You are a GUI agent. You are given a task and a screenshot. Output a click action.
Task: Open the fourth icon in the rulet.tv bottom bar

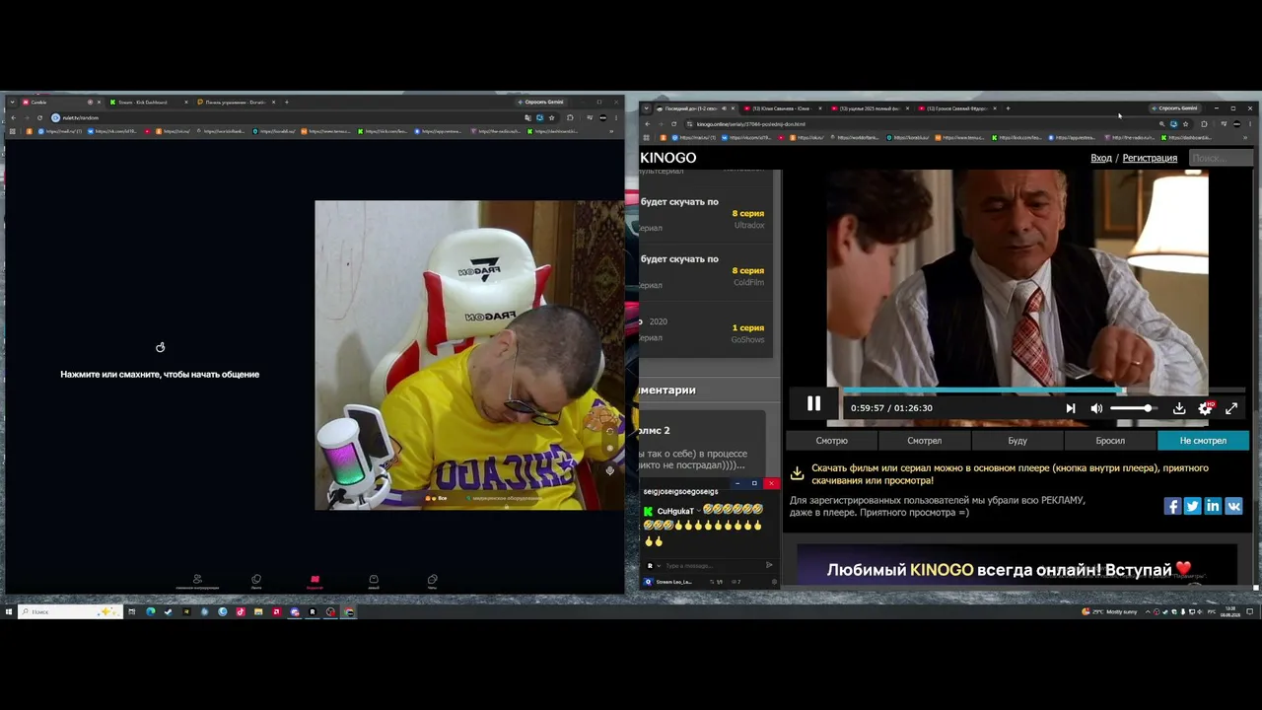tap(374, 582)
